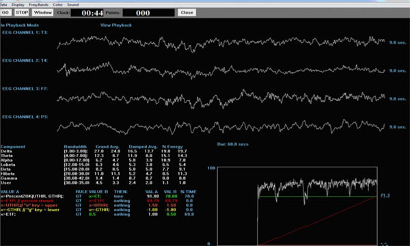Click the '% TIME' header
Image resolution: width=410 pixels, height=246 pixels.
189,191
